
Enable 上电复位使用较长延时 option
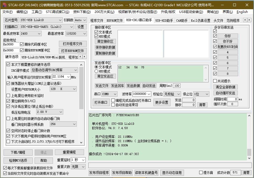point(8,95)
